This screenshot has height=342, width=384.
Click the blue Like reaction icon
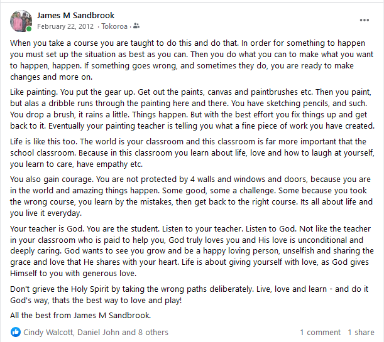point(16,332)
